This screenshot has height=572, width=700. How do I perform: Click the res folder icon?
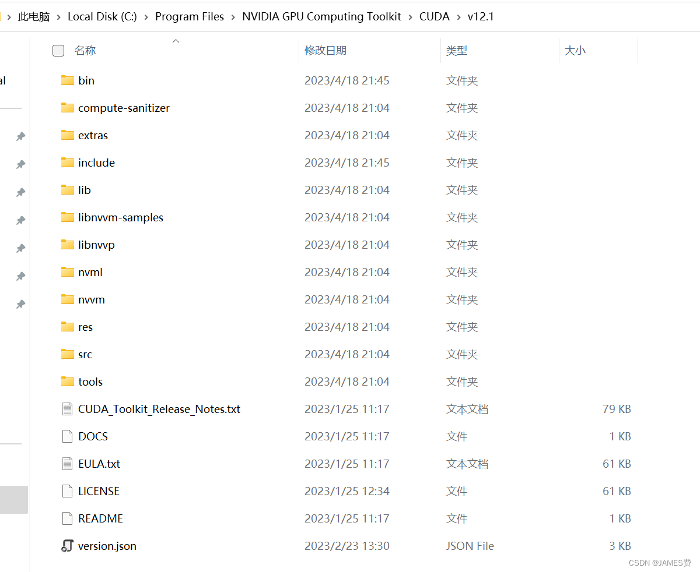pos(68,327)
